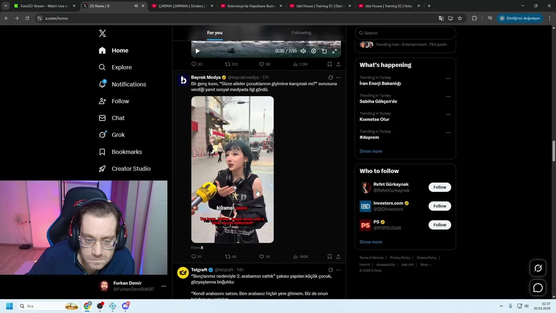
Task: Reload the x.com page
Action: pyautogui.click(x=27, y=18)
